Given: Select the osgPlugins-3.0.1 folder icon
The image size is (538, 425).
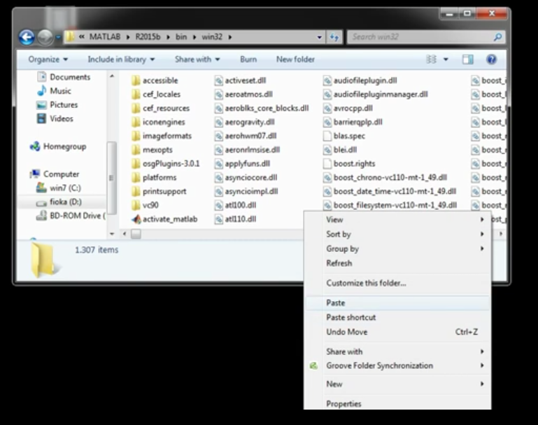Looking at the screenshot, I should pos(136,164).
